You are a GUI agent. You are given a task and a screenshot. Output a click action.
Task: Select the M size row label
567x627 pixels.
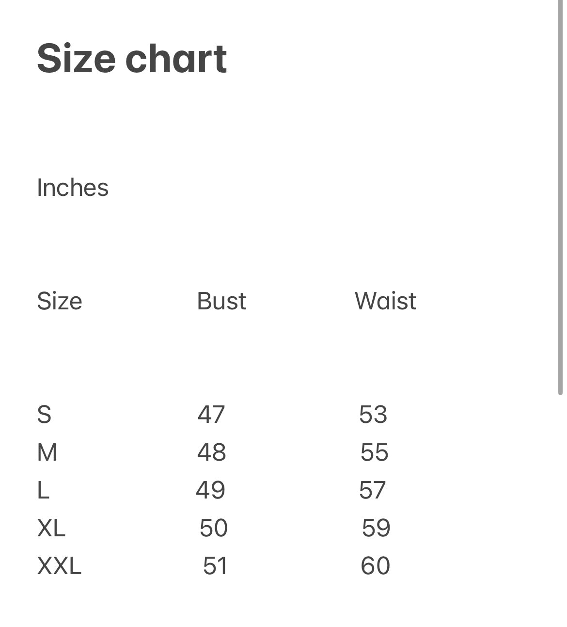pos(47,452)
